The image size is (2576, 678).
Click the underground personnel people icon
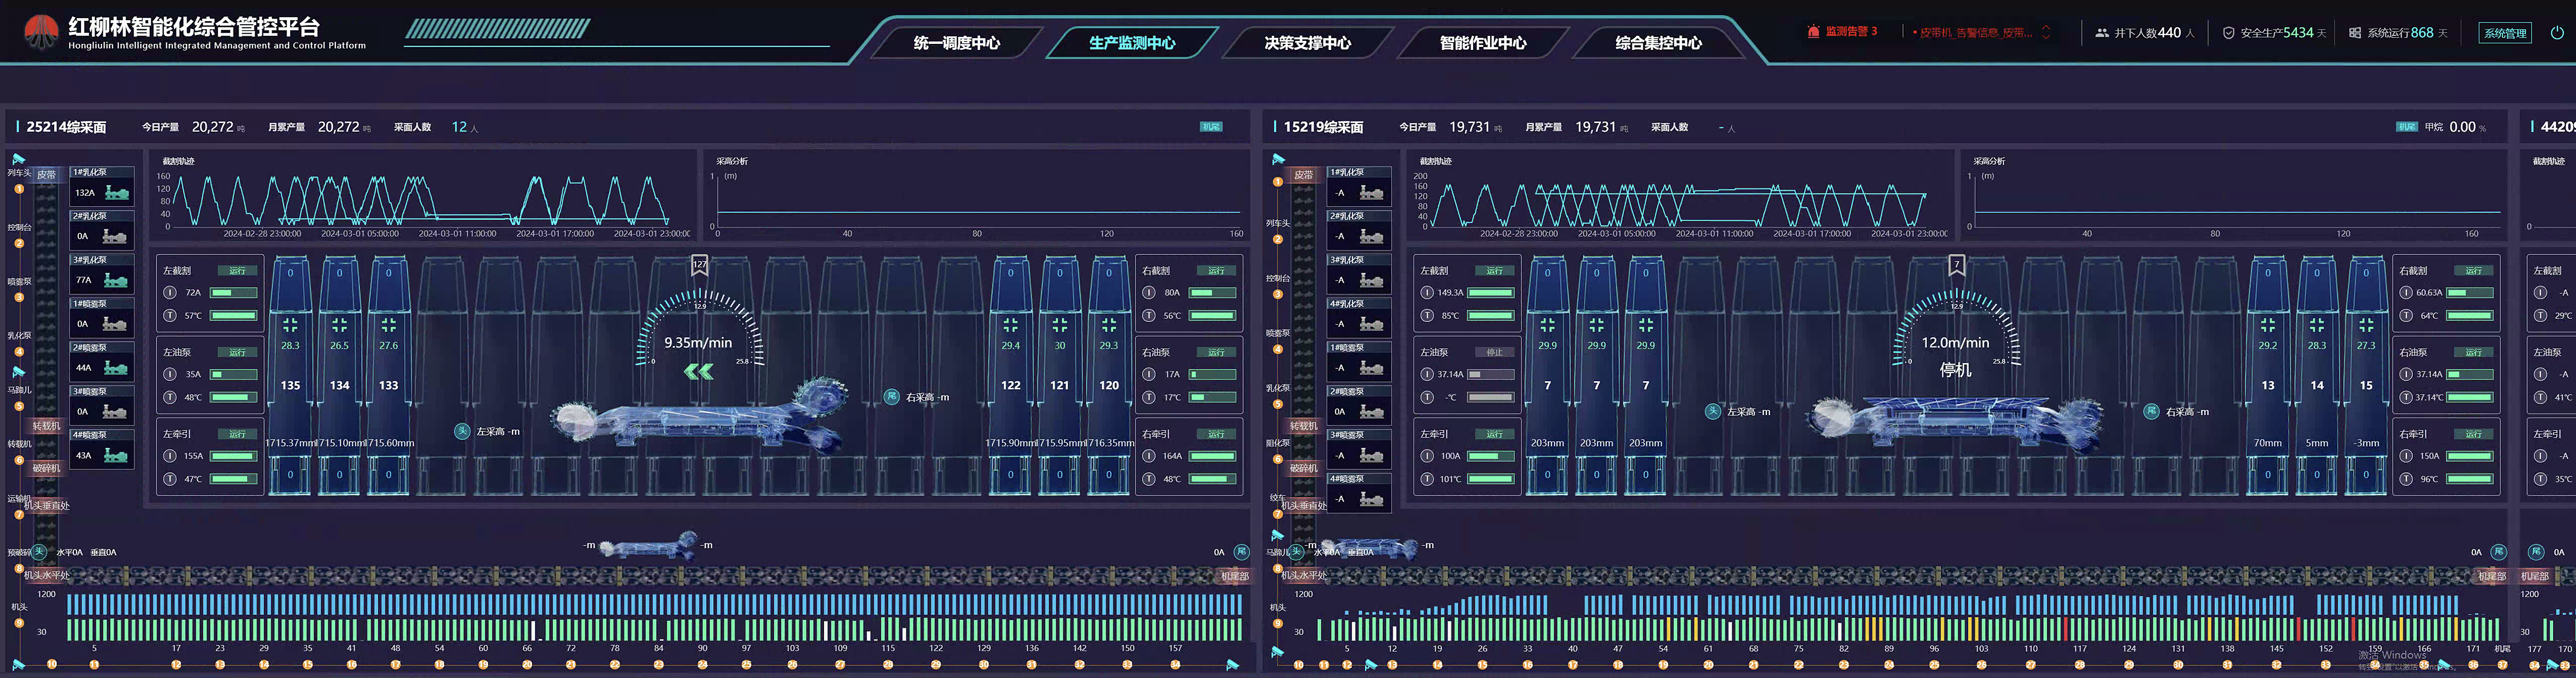(2102, 33)
